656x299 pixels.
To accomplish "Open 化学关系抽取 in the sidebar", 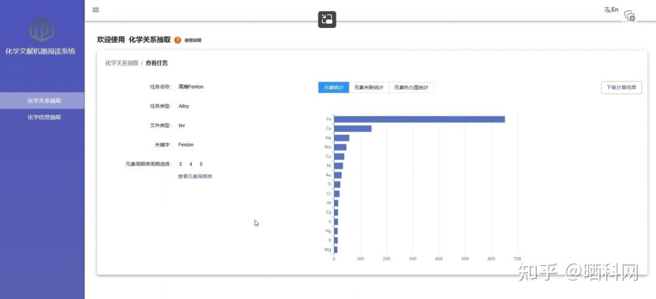I will (44, 101).
